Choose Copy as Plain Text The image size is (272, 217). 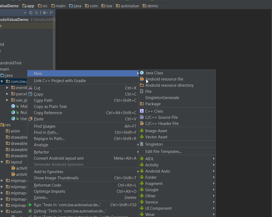coord(83,107)
